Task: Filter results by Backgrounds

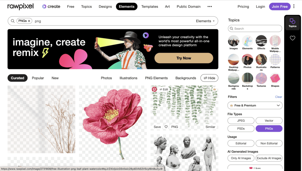Action: (186, 78)
